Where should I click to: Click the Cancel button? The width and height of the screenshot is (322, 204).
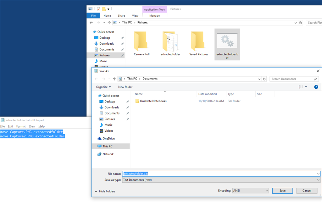tap(307, 191)
